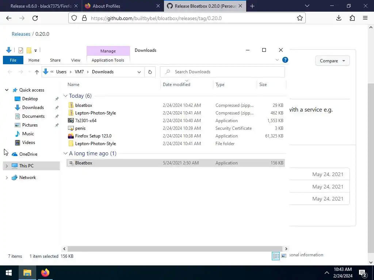Click the bloatbox zip file icon
Screen dimensions: 374x280
71,105
